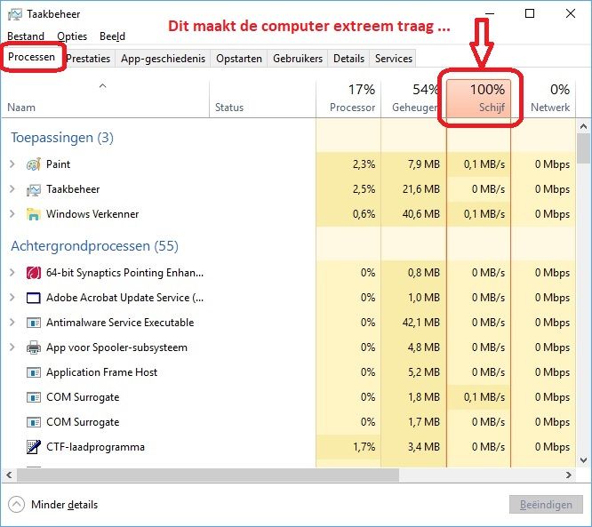Sort by the Naam column header
The image size is (592, 527).
tap(106, 99)
